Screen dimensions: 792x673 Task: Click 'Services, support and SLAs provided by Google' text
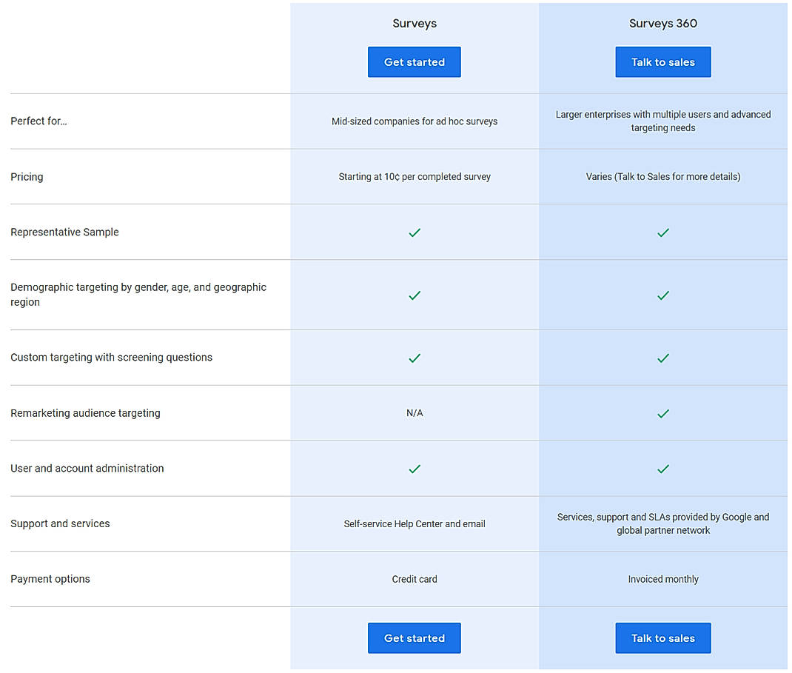[x=662, y=524]
